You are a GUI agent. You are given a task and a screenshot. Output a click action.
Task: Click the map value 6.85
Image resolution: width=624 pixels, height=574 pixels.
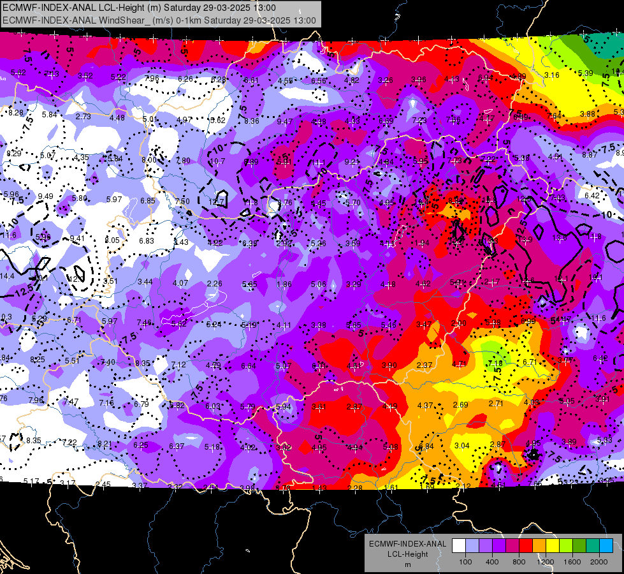[147, 200]
